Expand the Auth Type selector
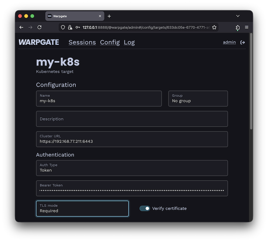Viewport: 268px width, 242px height. coord(132,168)
